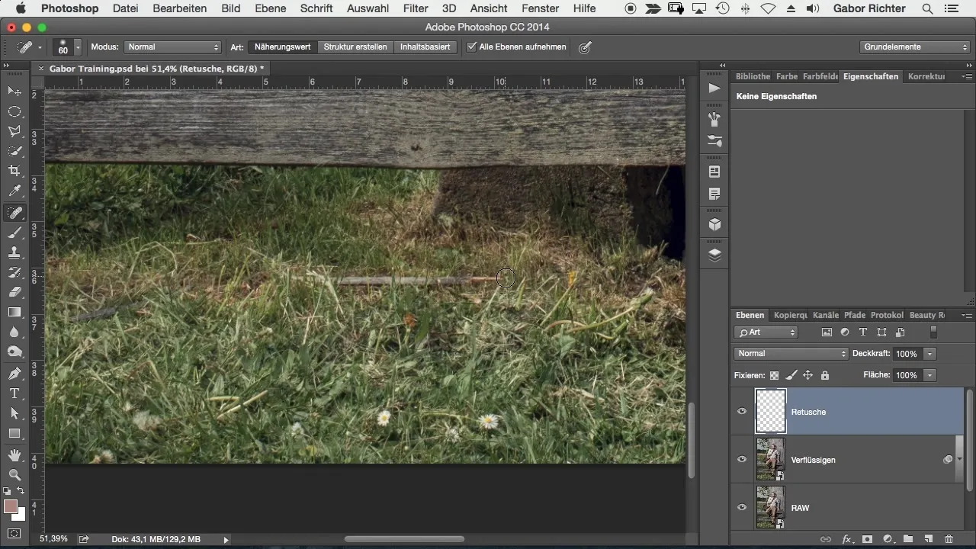Select the Horizontal Type tool
Image resolution: width=976 pixels, height=549 pixels.
[14, 393]
